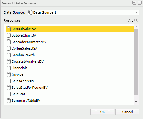Click the Cancel button
Image resolution: width=143 pixels, height=119 pixels.
[127, 112]
